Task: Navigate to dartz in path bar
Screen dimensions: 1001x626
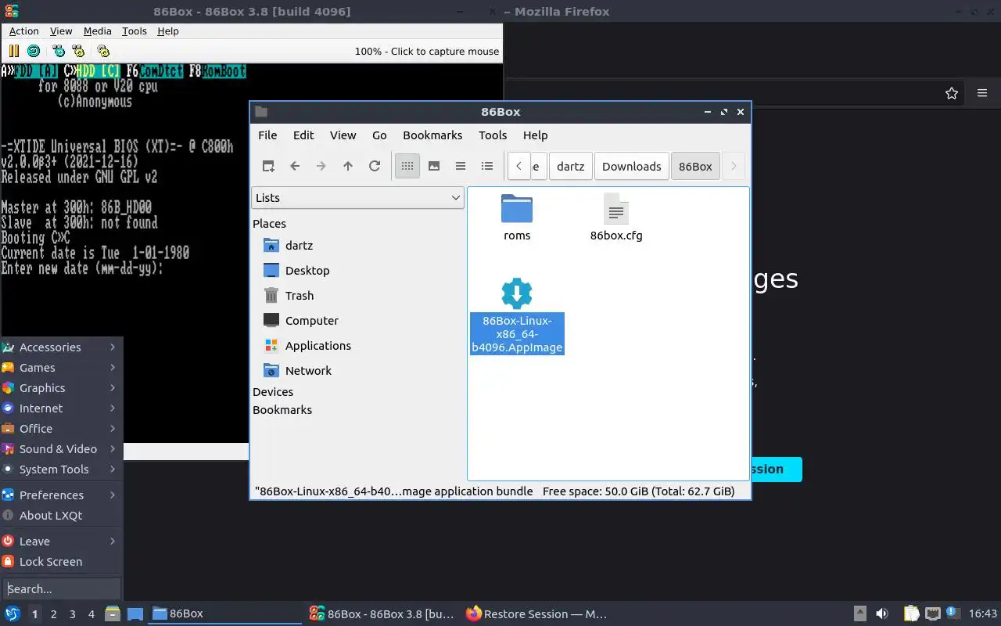Action: pyautogui.click(x=571, y=166)
